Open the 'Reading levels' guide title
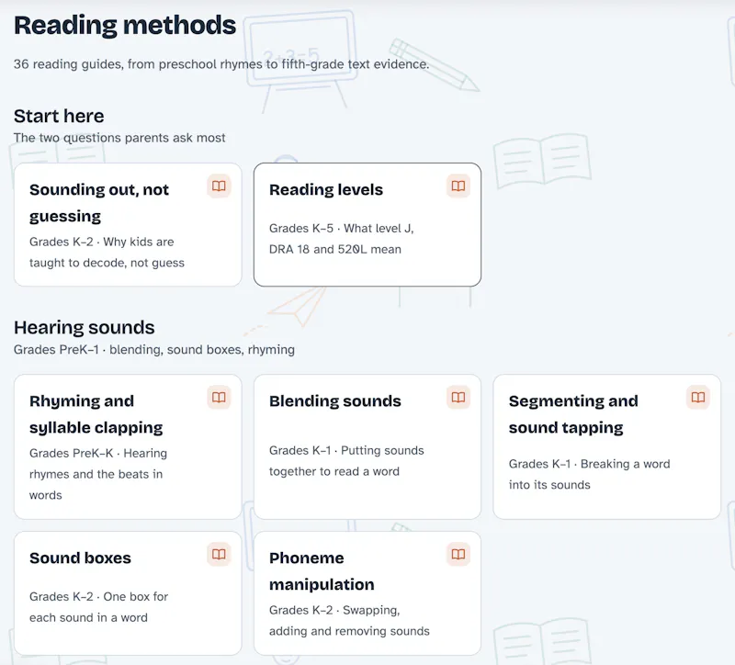Screen dimensions: 735x665 point(326,190)
